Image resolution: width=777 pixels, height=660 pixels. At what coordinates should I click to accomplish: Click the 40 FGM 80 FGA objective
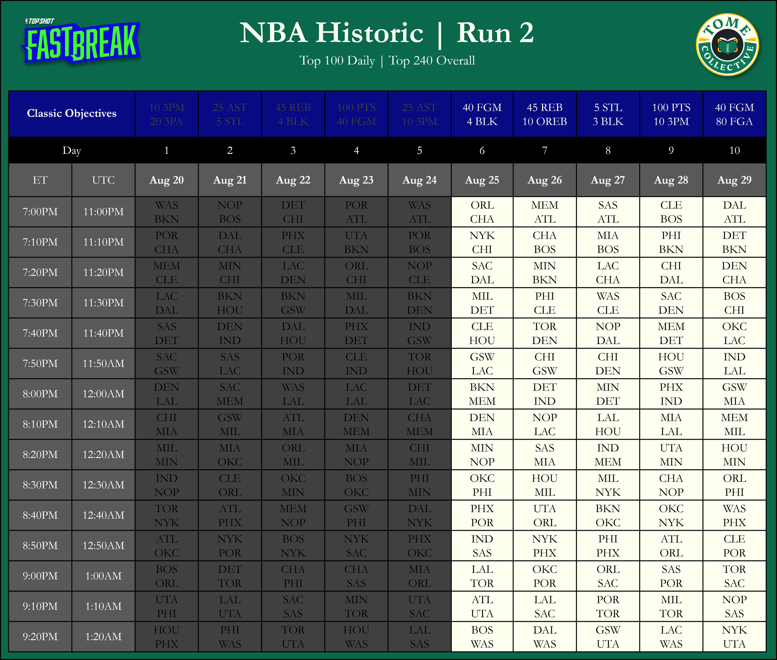coord(734,114)
